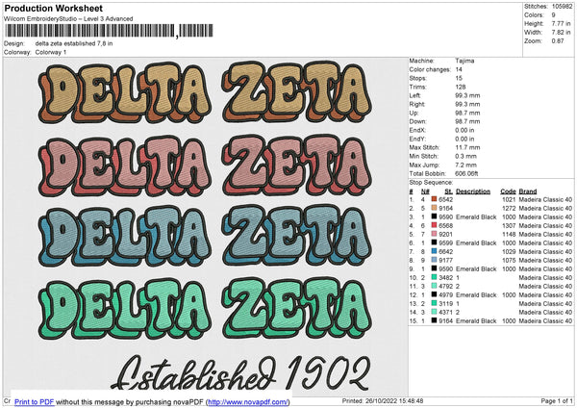Select the green DELTA ZETA design row
Viewport: 577px width, 408px height.
pos(206,309)
